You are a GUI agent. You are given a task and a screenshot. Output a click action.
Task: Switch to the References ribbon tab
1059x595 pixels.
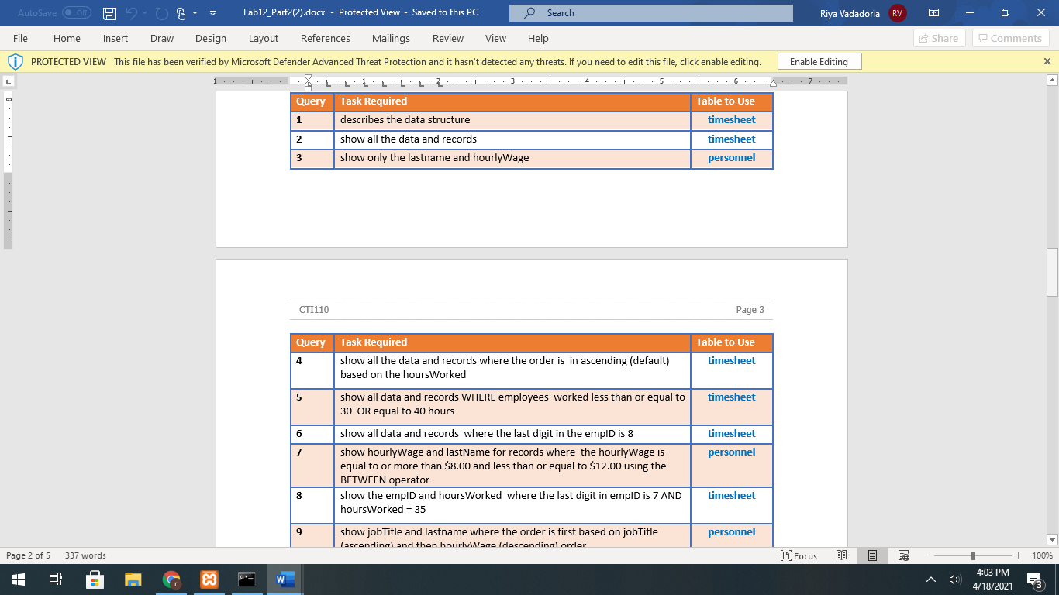pos(326,38)
